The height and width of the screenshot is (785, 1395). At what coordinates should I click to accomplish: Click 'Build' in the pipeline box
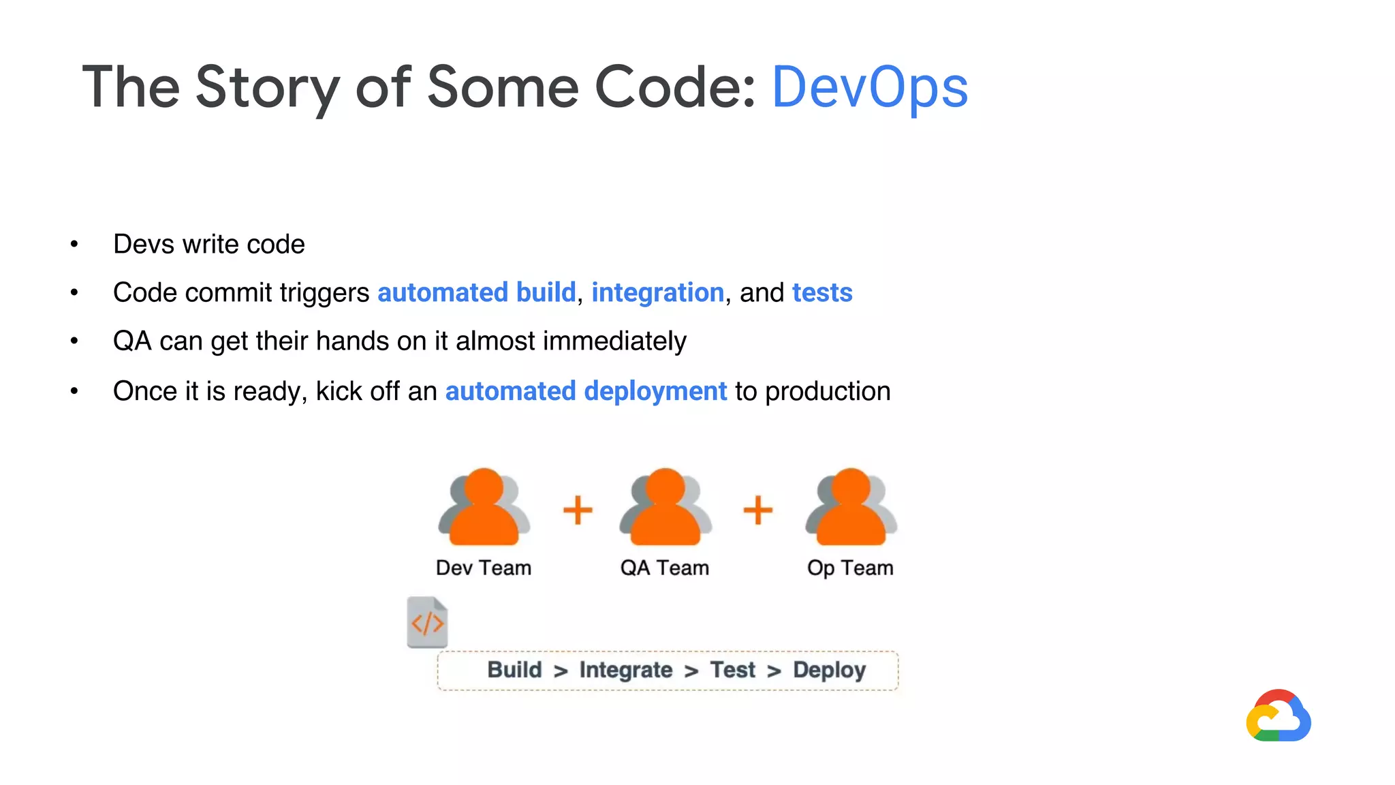(514, 670)
